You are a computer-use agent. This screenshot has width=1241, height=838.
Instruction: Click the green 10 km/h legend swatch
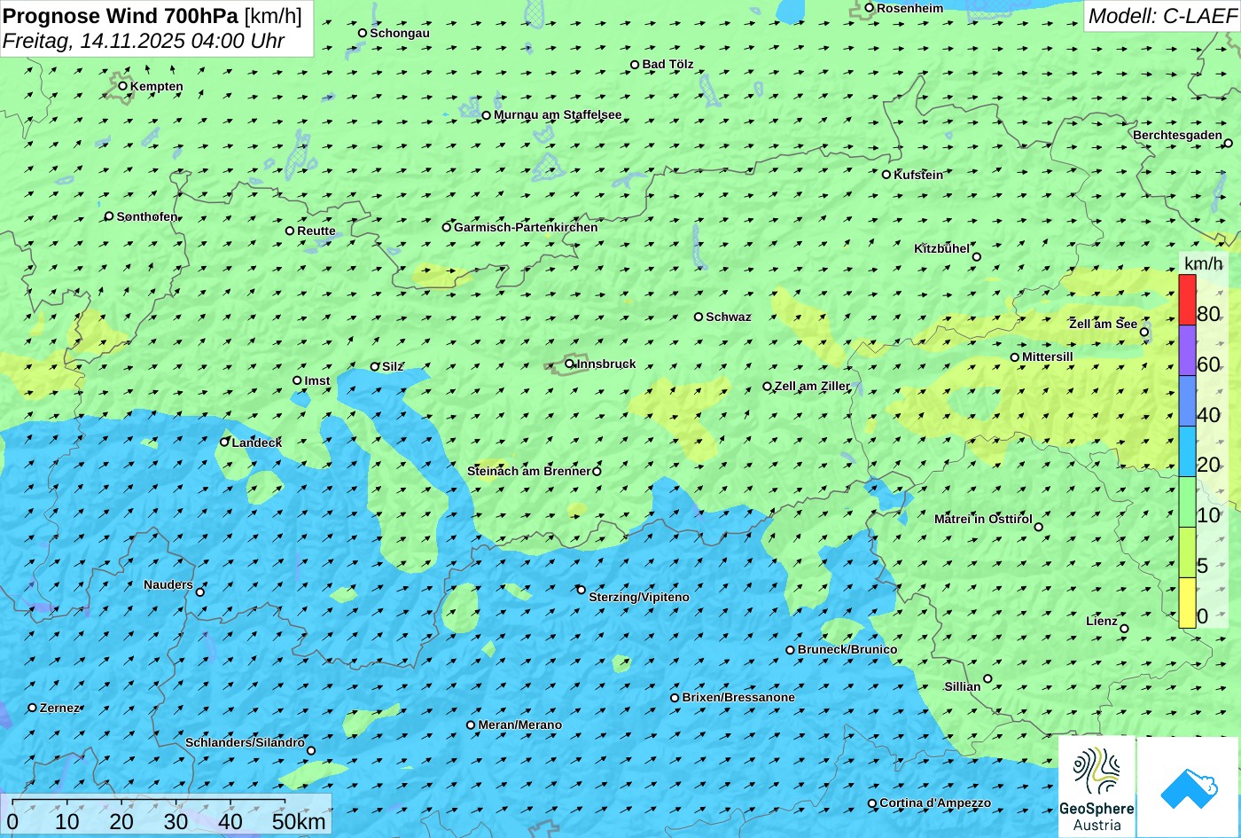pyautogui.click(x=1187, y=503)
